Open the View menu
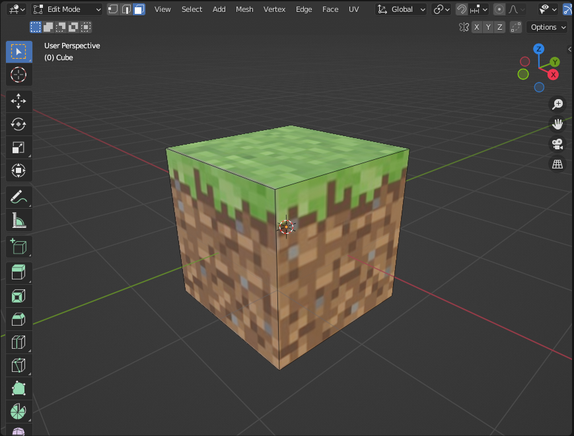This screenshot has width=574, height=436. (x=162, y=9)
